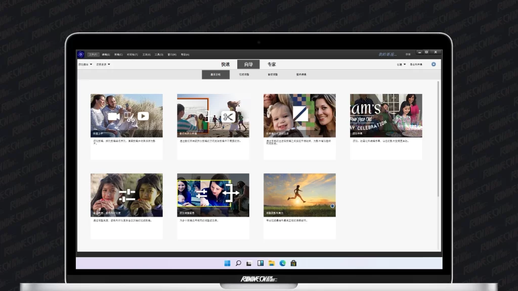Click the sliders adjustment icon on the watermelon thumbnail
518x291 pixels.
tap(126, 196)
